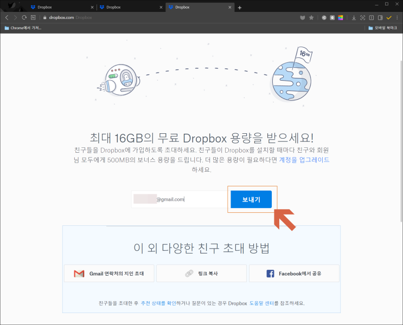Click the dropbox.com address bar
The width and height of the screenshot is (403, 325).
point(170,17)
